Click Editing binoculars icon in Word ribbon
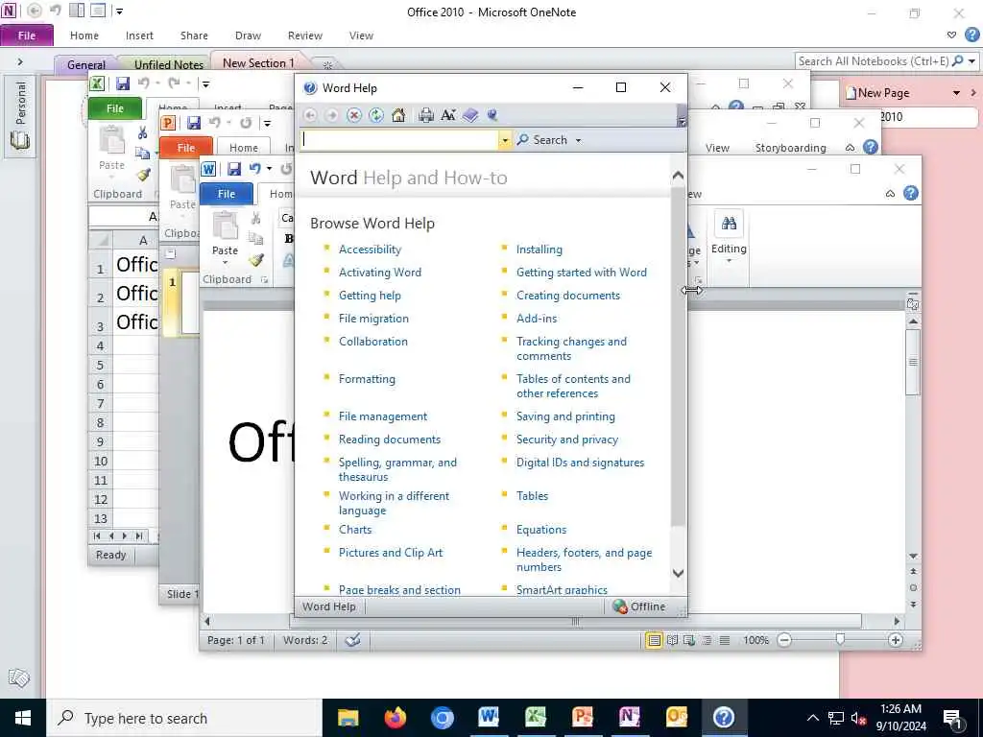This screenshot has width=983, height=737. 729,224
